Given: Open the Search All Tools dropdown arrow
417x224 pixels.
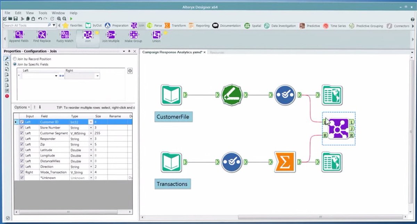Looking at the screenshot, I should (x=54, y=25).
